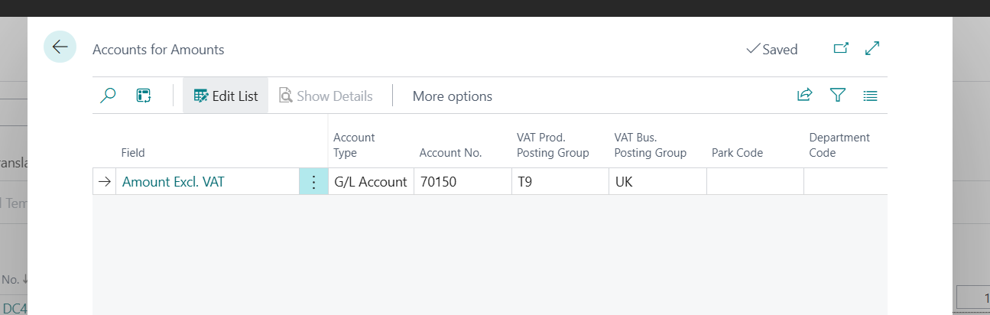Click the back arrow button
This screenshot has width=990, height=315.
click(60, 47)
